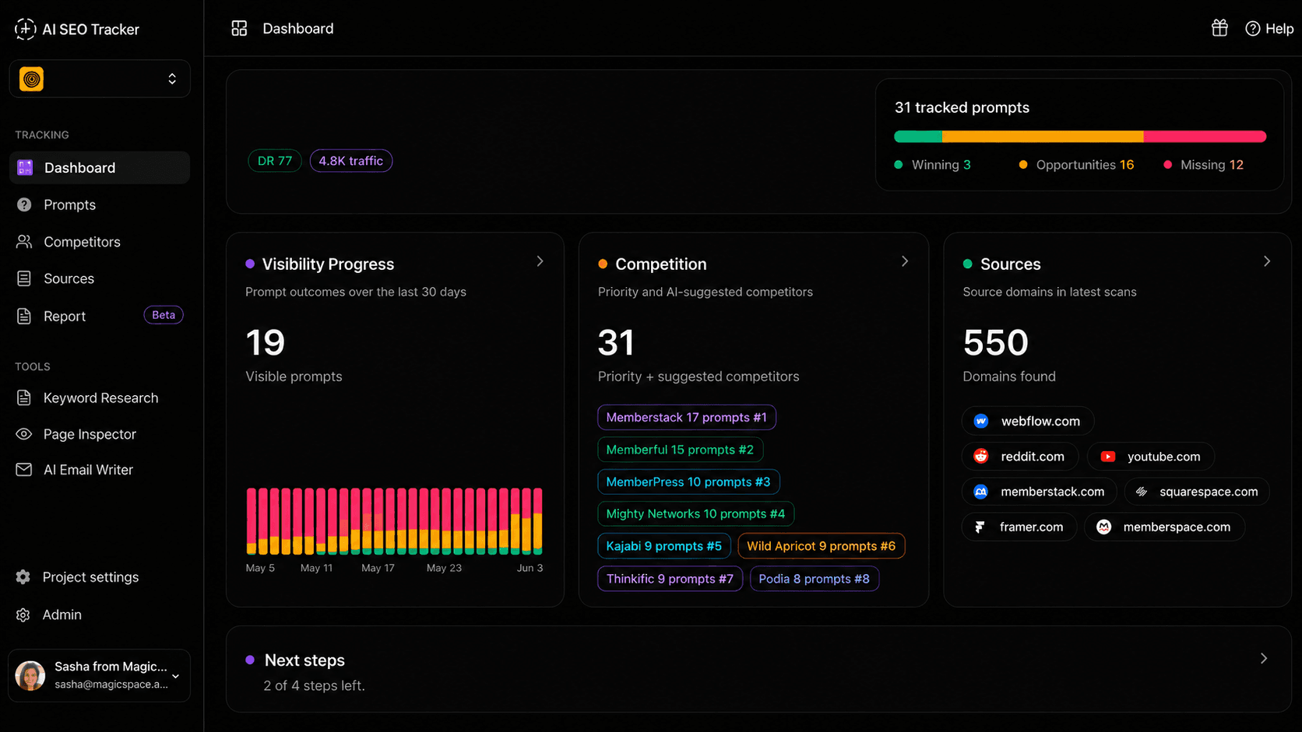Click the header dashboard layout icon

point(239,29)
